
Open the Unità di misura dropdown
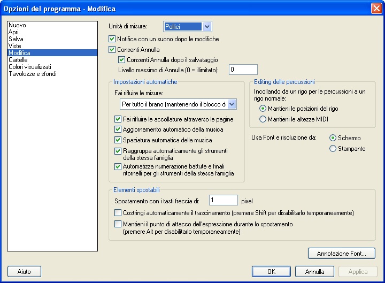point(207,26)
